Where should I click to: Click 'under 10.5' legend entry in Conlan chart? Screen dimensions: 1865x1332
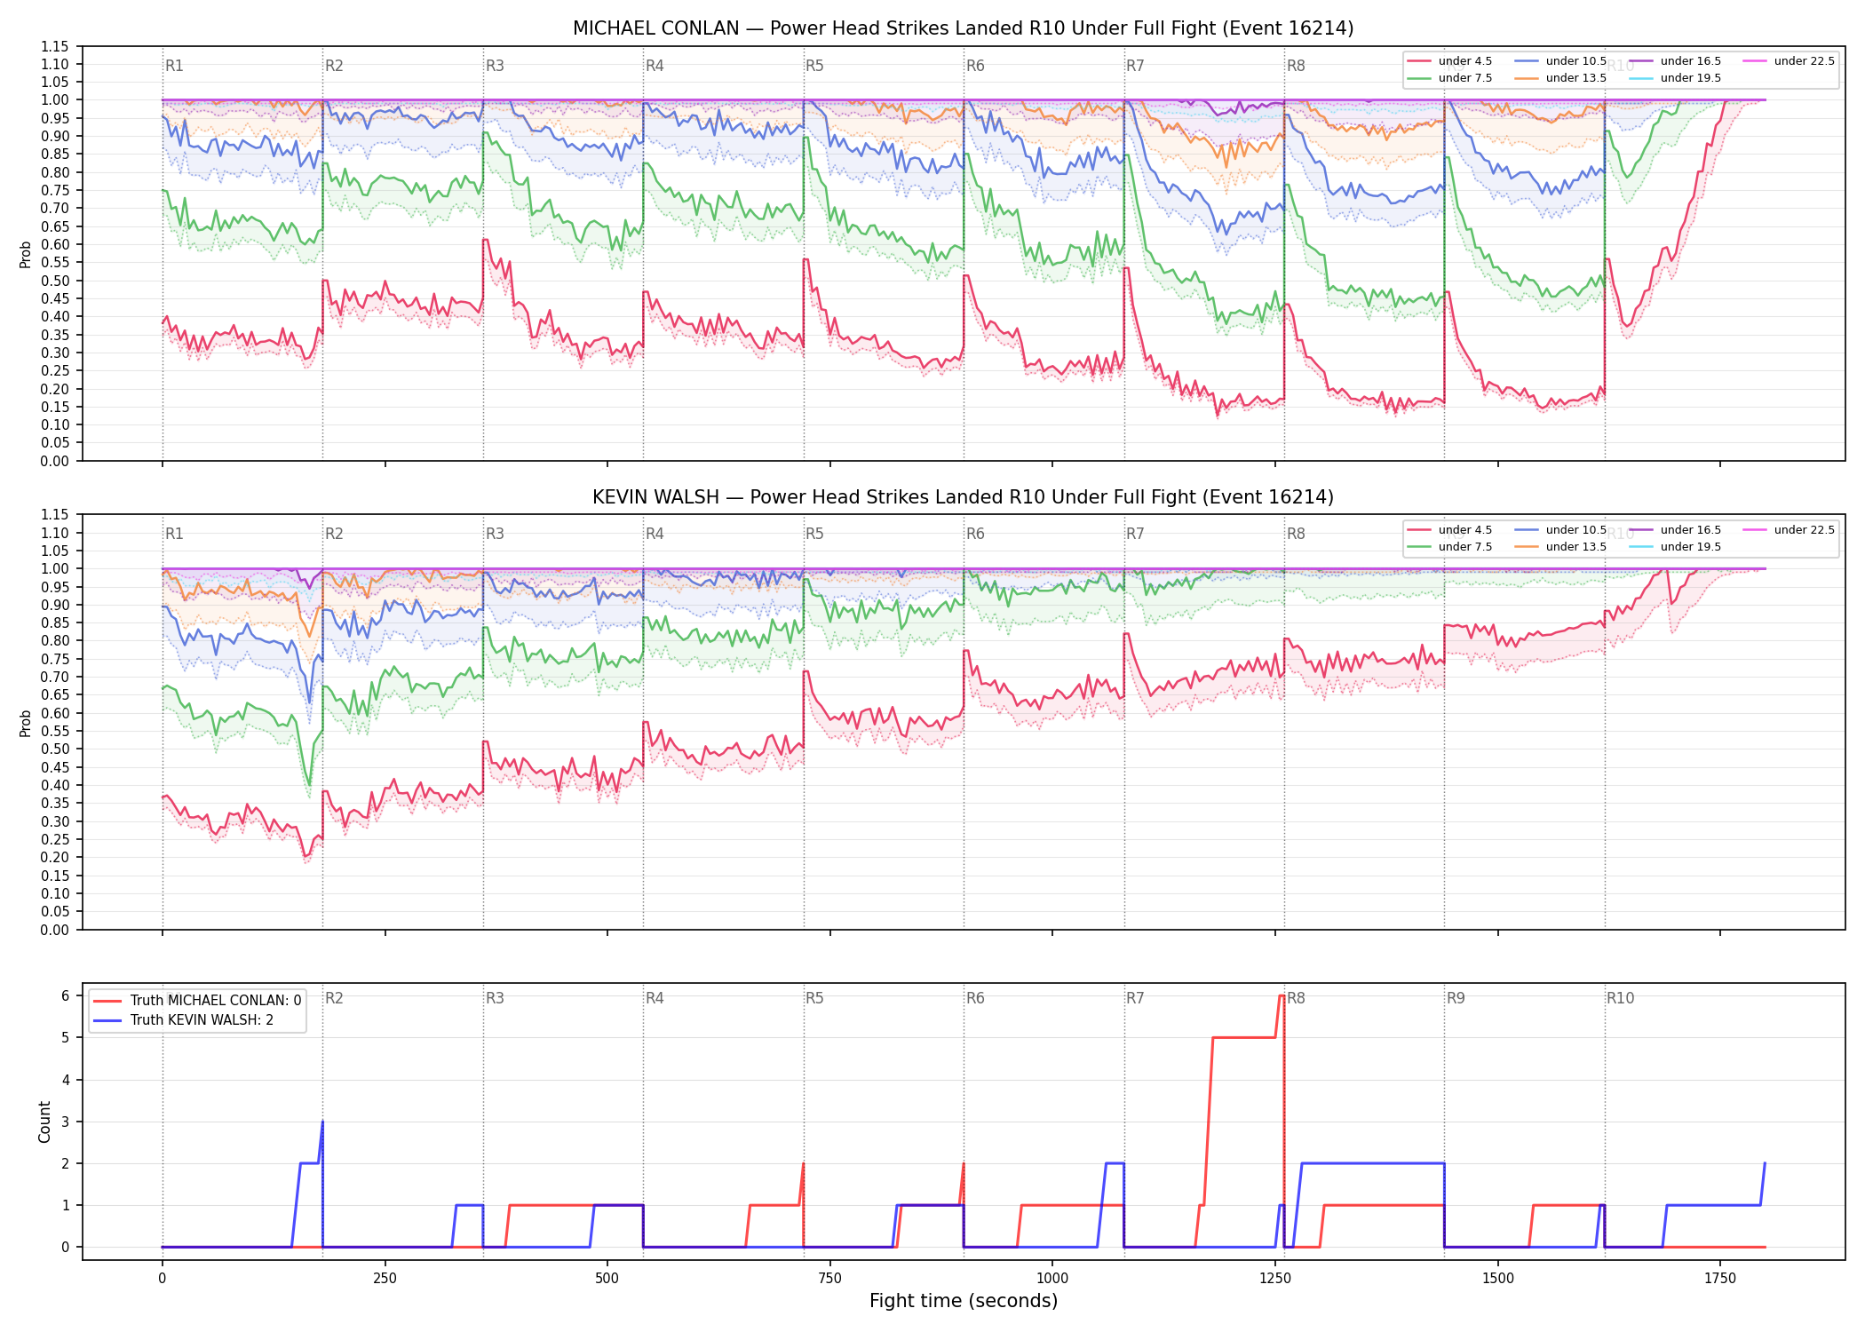point(1561,61)
